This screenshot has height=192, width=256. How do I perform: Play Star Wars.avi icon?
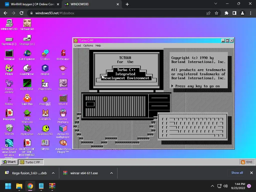(x=27, y=116)
